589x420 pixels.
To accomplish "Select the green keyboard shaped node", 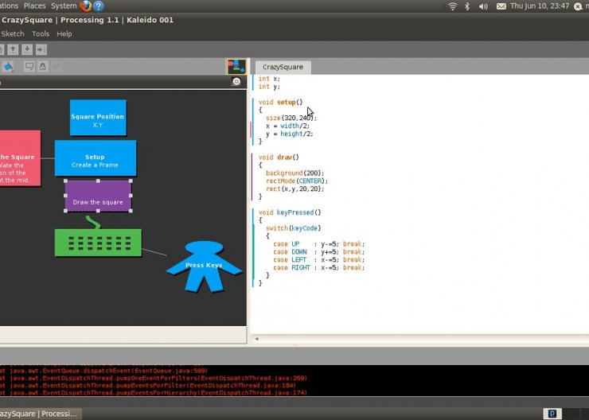I will pos(98,243).
